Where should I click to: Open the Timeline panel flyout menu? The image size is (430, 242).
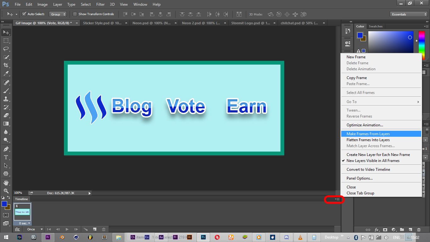click(x=337, y=199)
